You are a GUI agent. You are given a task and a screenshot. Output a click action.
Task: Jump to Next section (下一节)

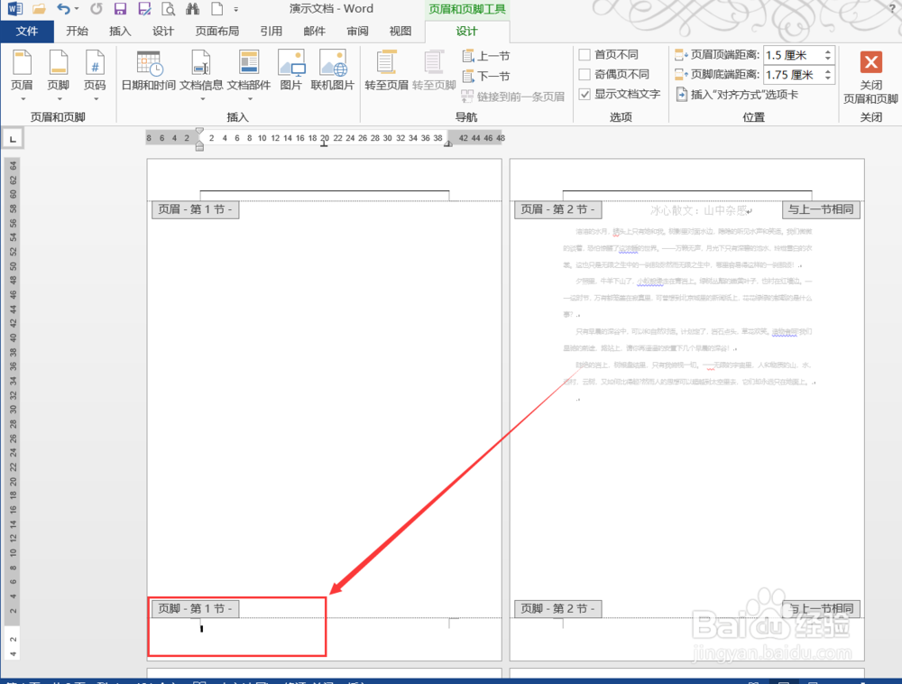[x=490, y=76]
